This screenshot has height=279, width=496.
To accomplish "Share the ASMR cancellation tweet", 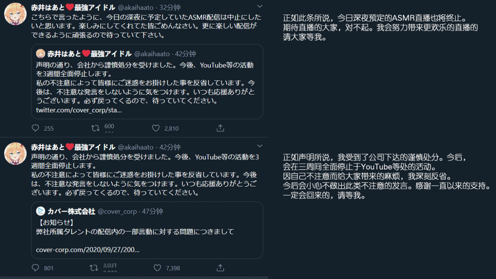I will click(x=220, y=128).
